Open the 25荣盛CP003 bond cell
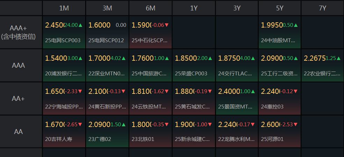Viewport: 344px width, 157px height. point(191,73)
